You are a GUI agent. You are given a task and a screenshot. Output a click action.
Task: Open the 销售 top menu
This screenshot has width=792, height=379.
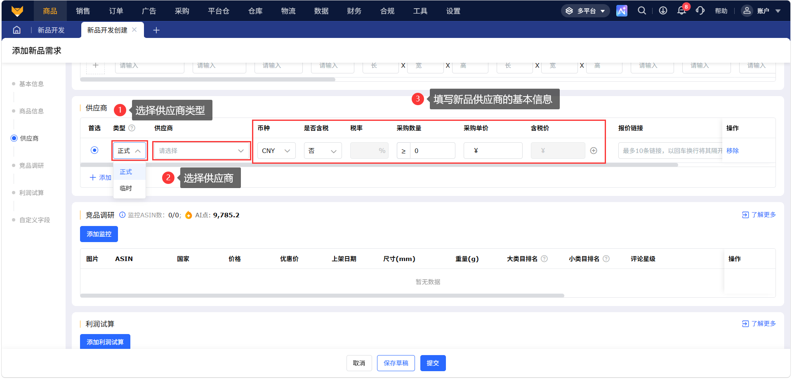coord(83,11)
